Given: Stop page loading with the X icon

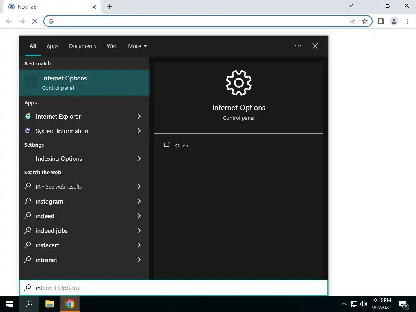Looking at the screenshot, I should (35, 21).
